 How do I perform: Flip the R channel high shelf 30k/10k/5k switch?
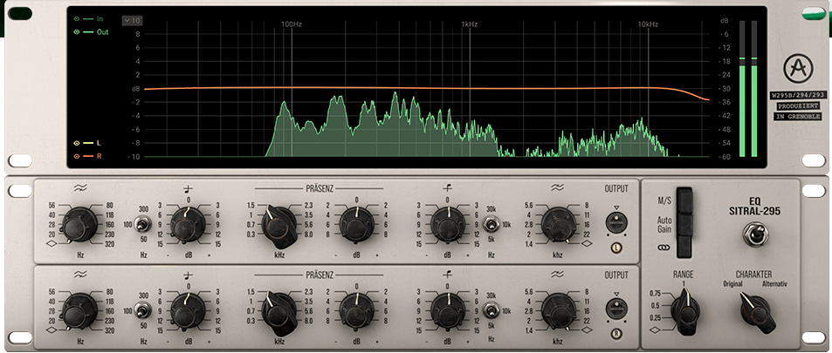tap(492, 311)
